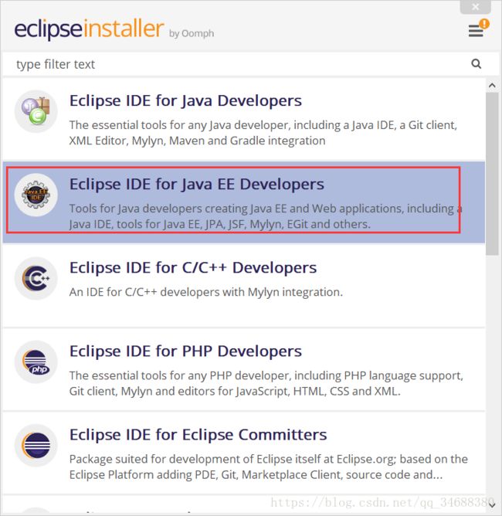Click the eclipseinstaller by Oomph logo
The height and width of the screenshot is (516, 502).
114,29
